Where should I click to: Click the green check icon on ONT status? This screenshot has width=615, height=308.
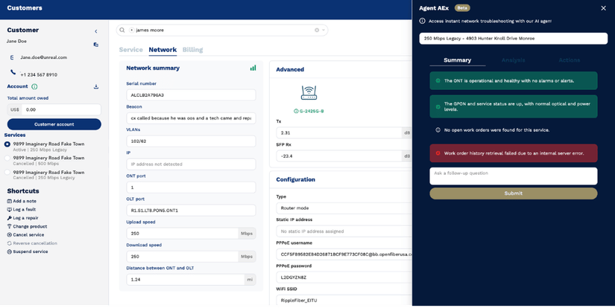438,80
